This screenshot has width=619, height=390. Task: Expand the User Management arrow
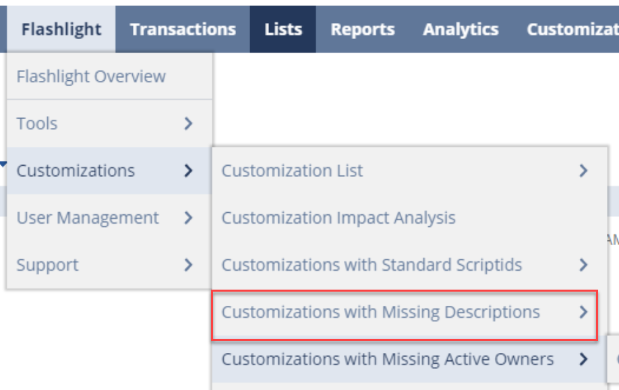[x=188, y=218]
